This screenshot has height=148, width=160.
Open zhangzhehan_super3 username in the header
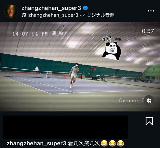tap(51, 8)
